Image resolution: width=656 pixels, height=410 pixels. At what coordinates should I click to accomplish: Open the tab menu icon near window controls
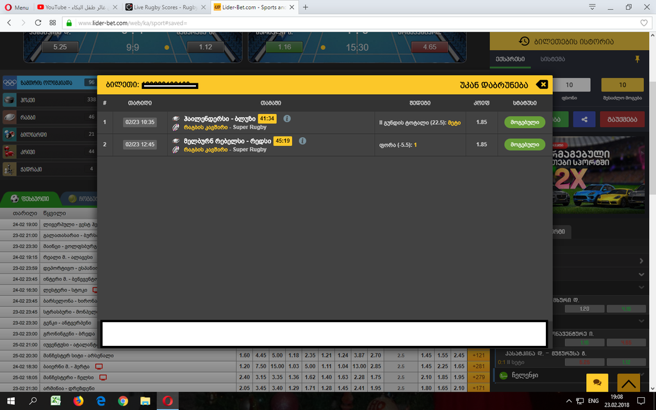[x=592, y=6]
